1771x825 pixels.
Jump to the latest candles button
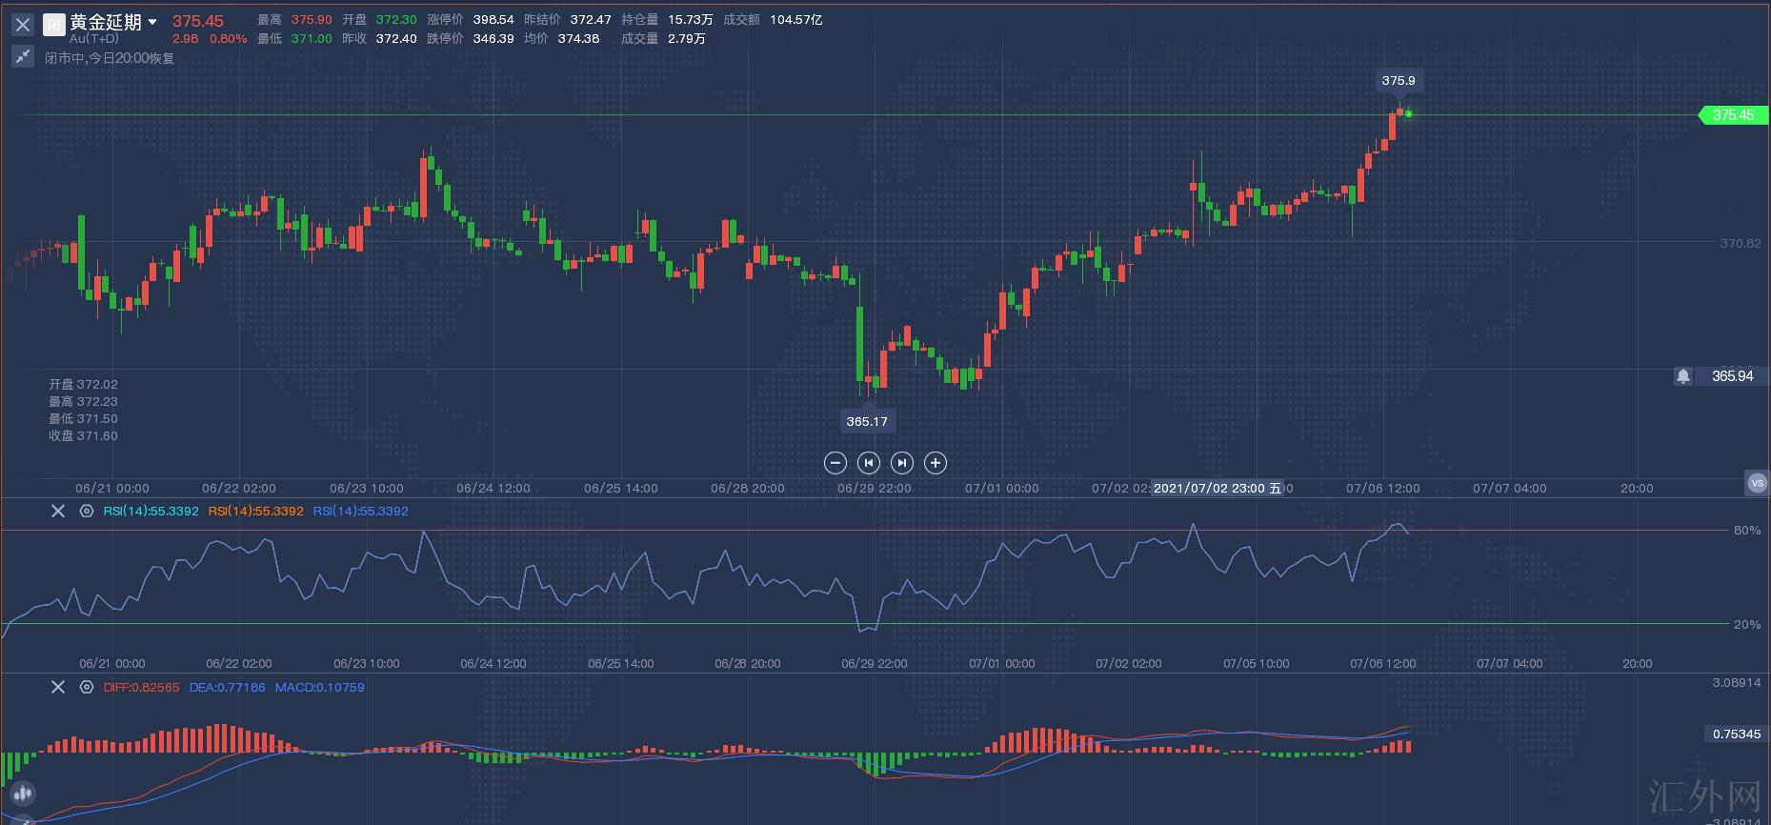[902, 463]
